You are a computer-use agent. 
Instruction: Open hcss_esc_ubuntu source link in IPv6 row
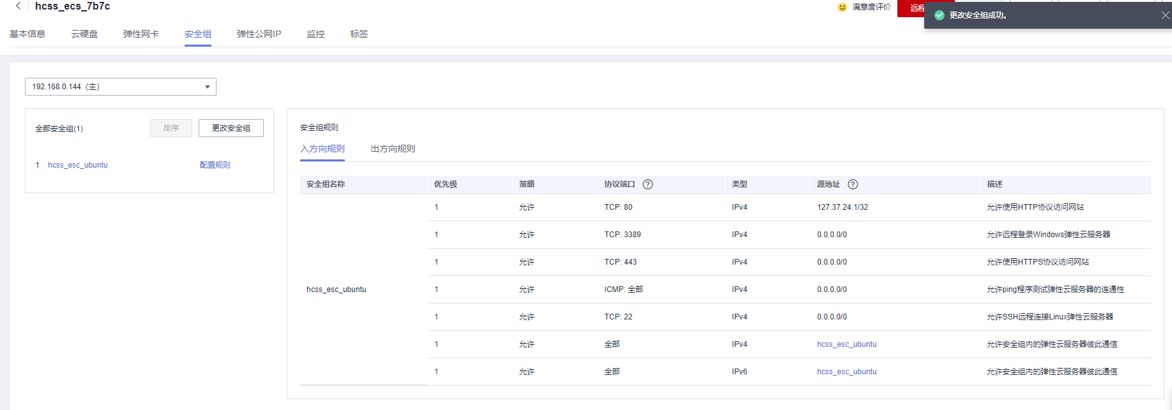(x=847, y=372)
